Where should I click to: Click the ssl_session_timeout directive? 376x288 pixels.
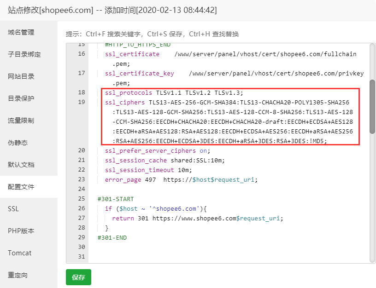[139, 170]
